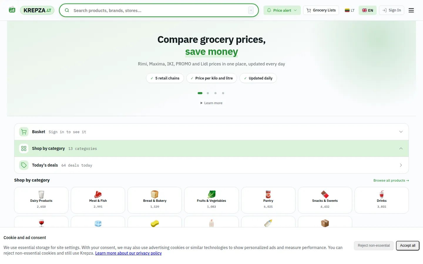
Task: Open the KREPZA.LT home link
Action: pos(37,10)
